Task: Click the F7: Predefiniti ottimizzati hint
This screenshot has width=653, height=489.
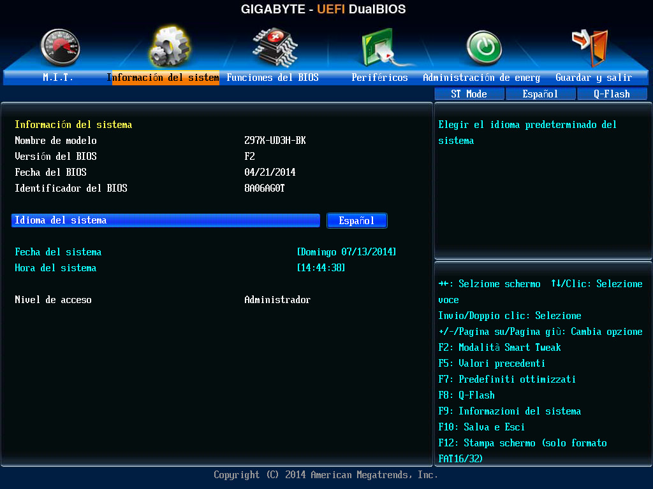Action: 507,379
